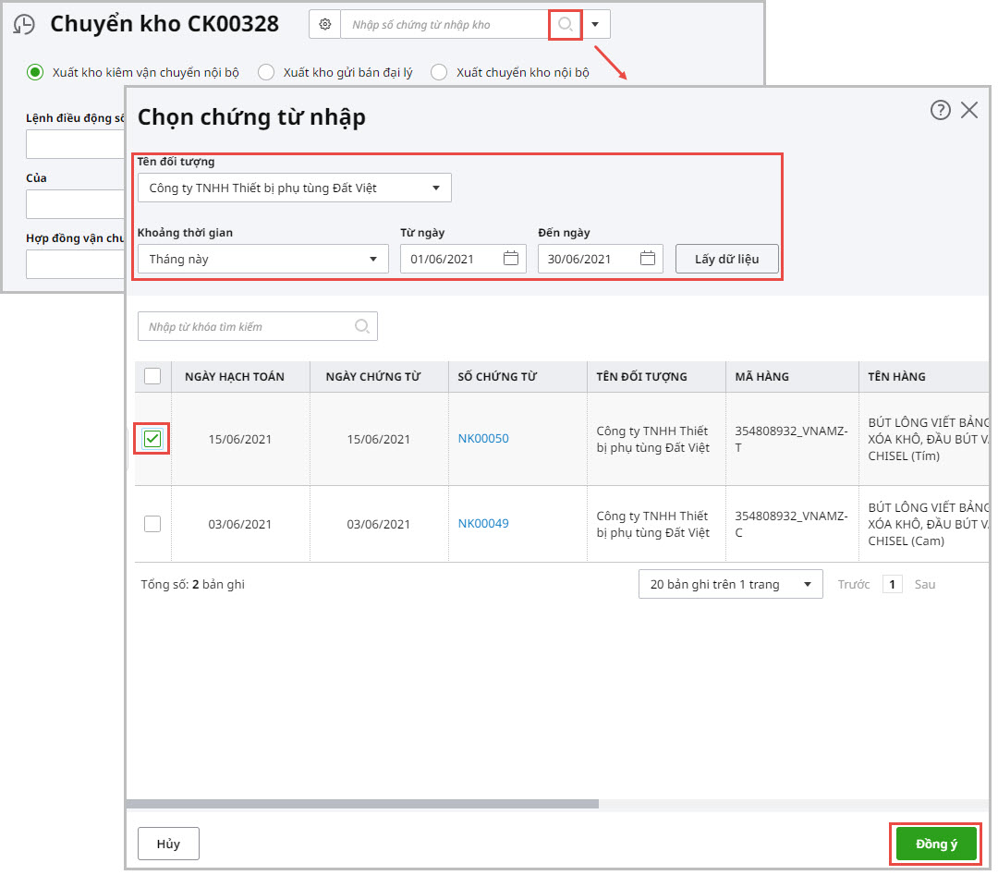Open help question mark icon in dialog

pos(940,111)
